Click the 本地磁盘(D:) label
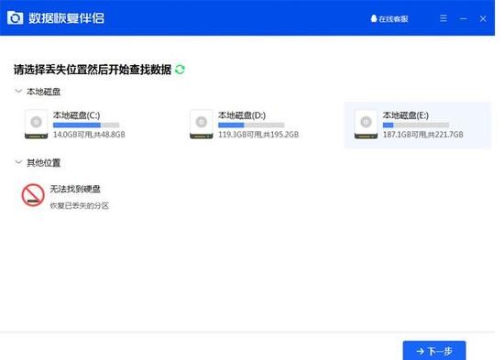The height and width of the screenshot is (360, 504). (242, 115)
